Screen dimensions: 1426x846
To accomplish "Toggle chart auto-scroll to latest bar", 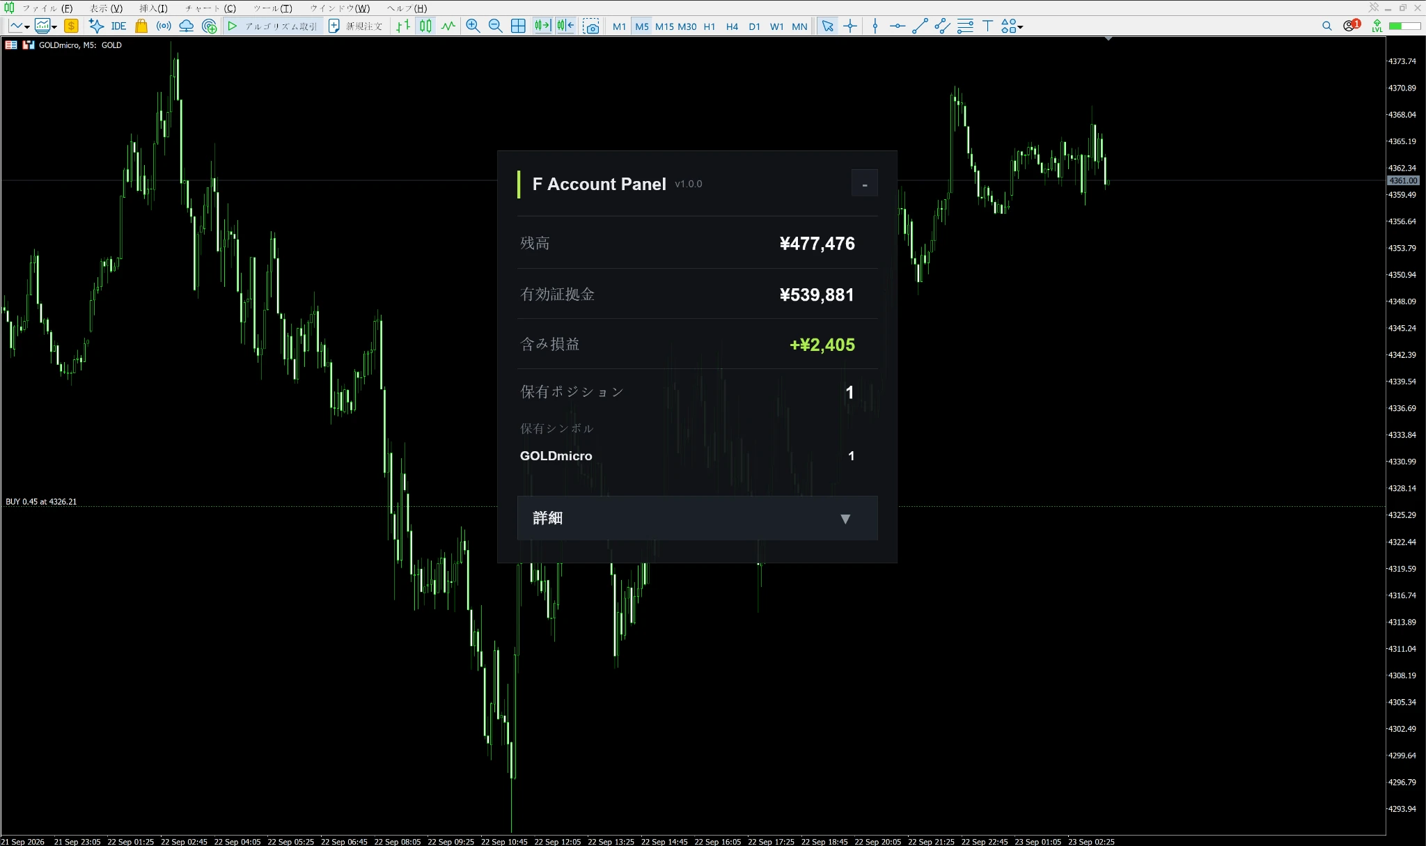I will tap(542, 26).
